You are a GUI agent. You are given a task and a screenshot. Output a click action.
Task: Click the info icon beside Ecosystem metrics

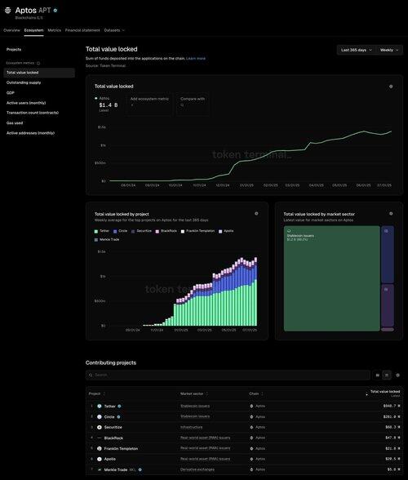point(38,63)
